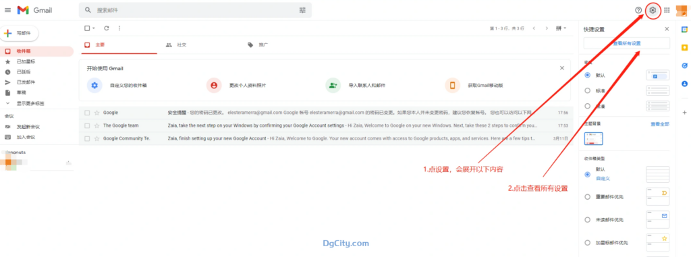Click the 默认 density preview thumbnail

657,75
